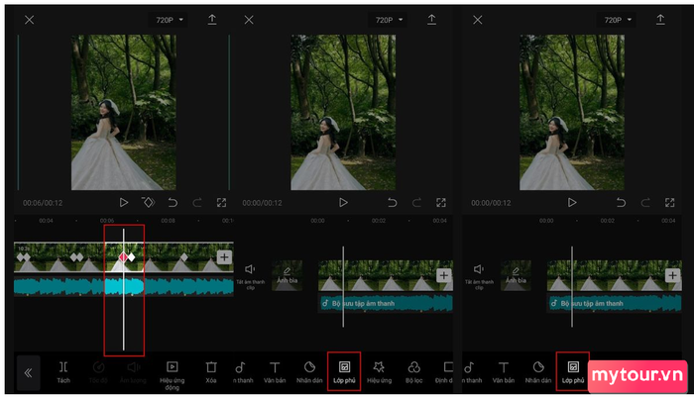694x401 pixels.
Task: Redo the edit in the middle panel
Action: [x=416, y=203]
